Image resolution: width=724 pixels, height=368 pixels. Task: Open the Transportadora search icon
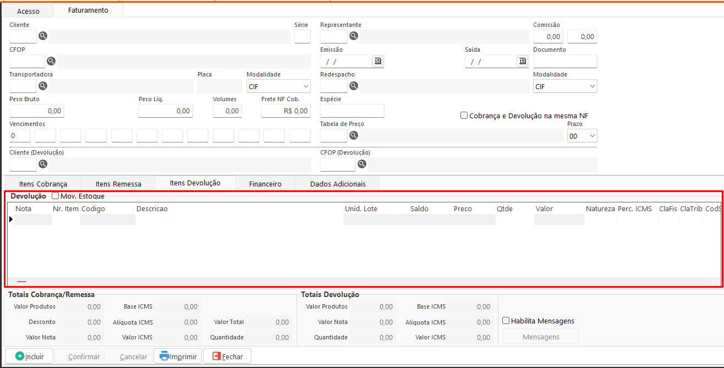click(42, 86)
